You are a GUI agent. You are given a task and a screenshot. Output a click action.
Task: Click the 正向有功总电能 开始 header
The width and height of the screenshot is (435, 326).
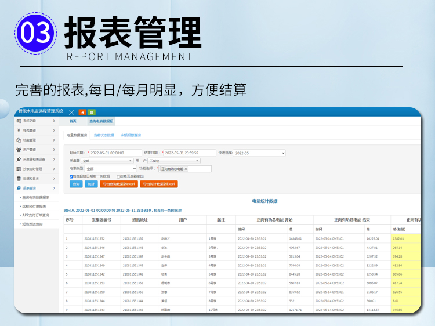274,220
